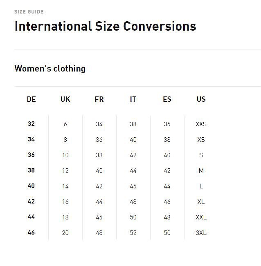Viewport: 261px width, 266px height.
Task: Choose ES size 50 in the 3XL row
Action: tap(167, 233)
